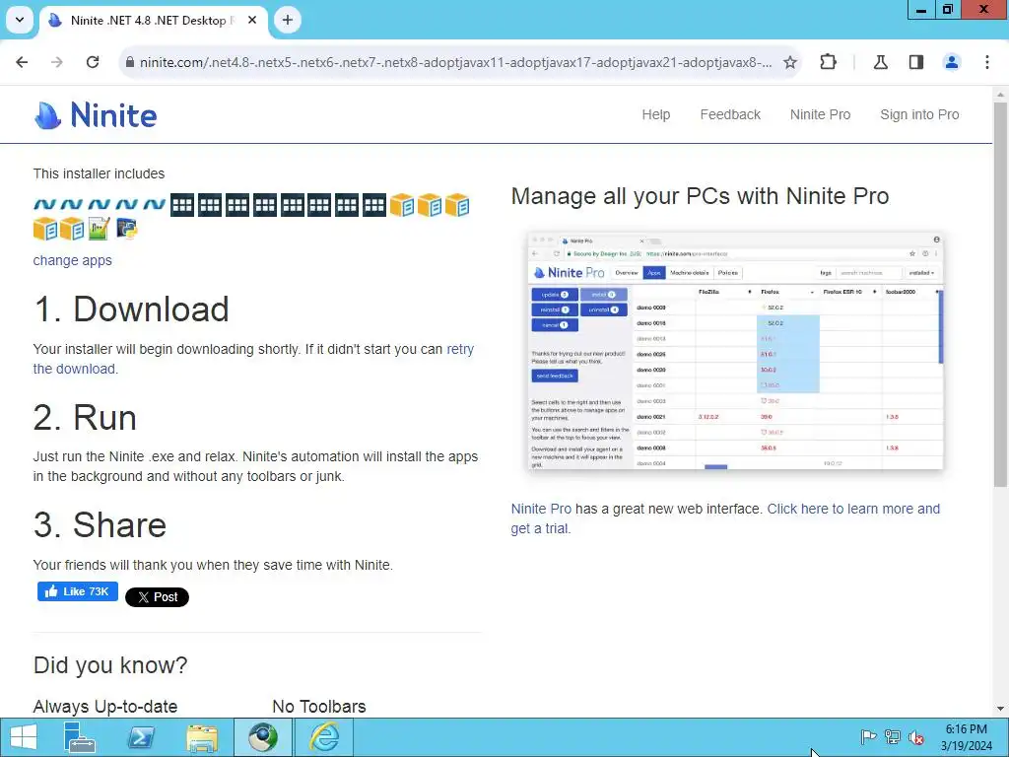
Task: Click the network tray icon
Action: 893,737
